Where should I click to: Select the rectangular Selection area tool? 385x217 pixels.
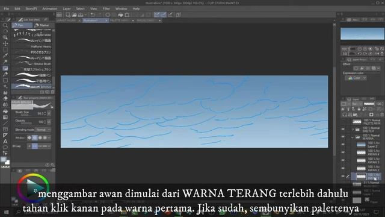5,49
